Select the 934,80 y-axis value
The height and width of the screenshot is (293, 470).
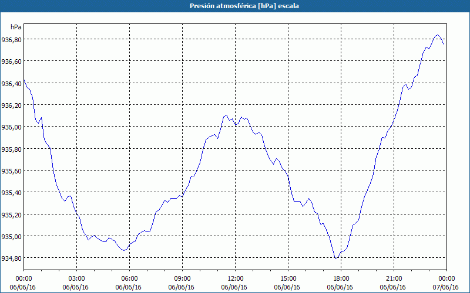[11, 258]
